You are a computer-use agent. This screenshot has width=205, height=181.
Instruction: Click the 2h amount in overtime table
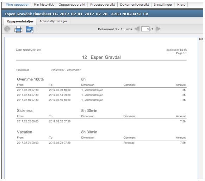(x=184, y=95)
